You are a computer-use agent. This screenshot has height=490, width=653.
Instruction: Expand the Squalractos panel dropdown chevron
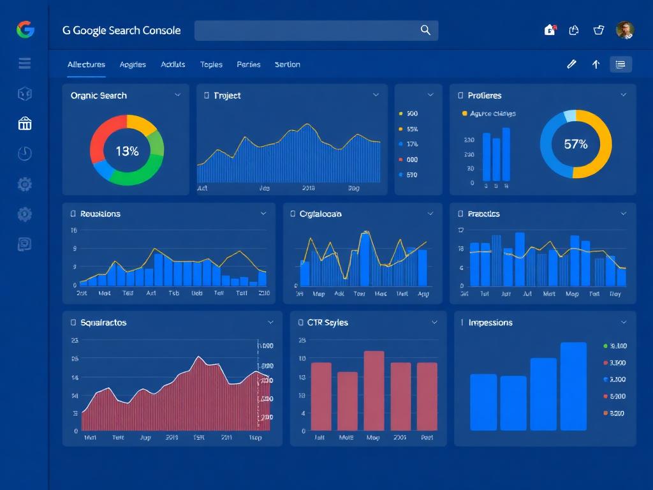click(270, 322)
